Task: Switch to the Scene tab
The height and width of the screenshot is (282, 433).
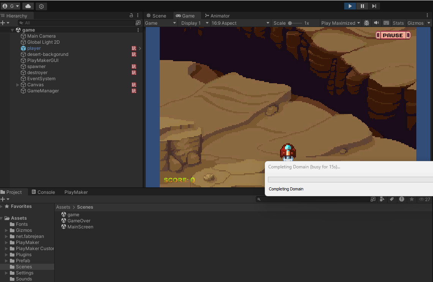Action: (x=156, y=16)
